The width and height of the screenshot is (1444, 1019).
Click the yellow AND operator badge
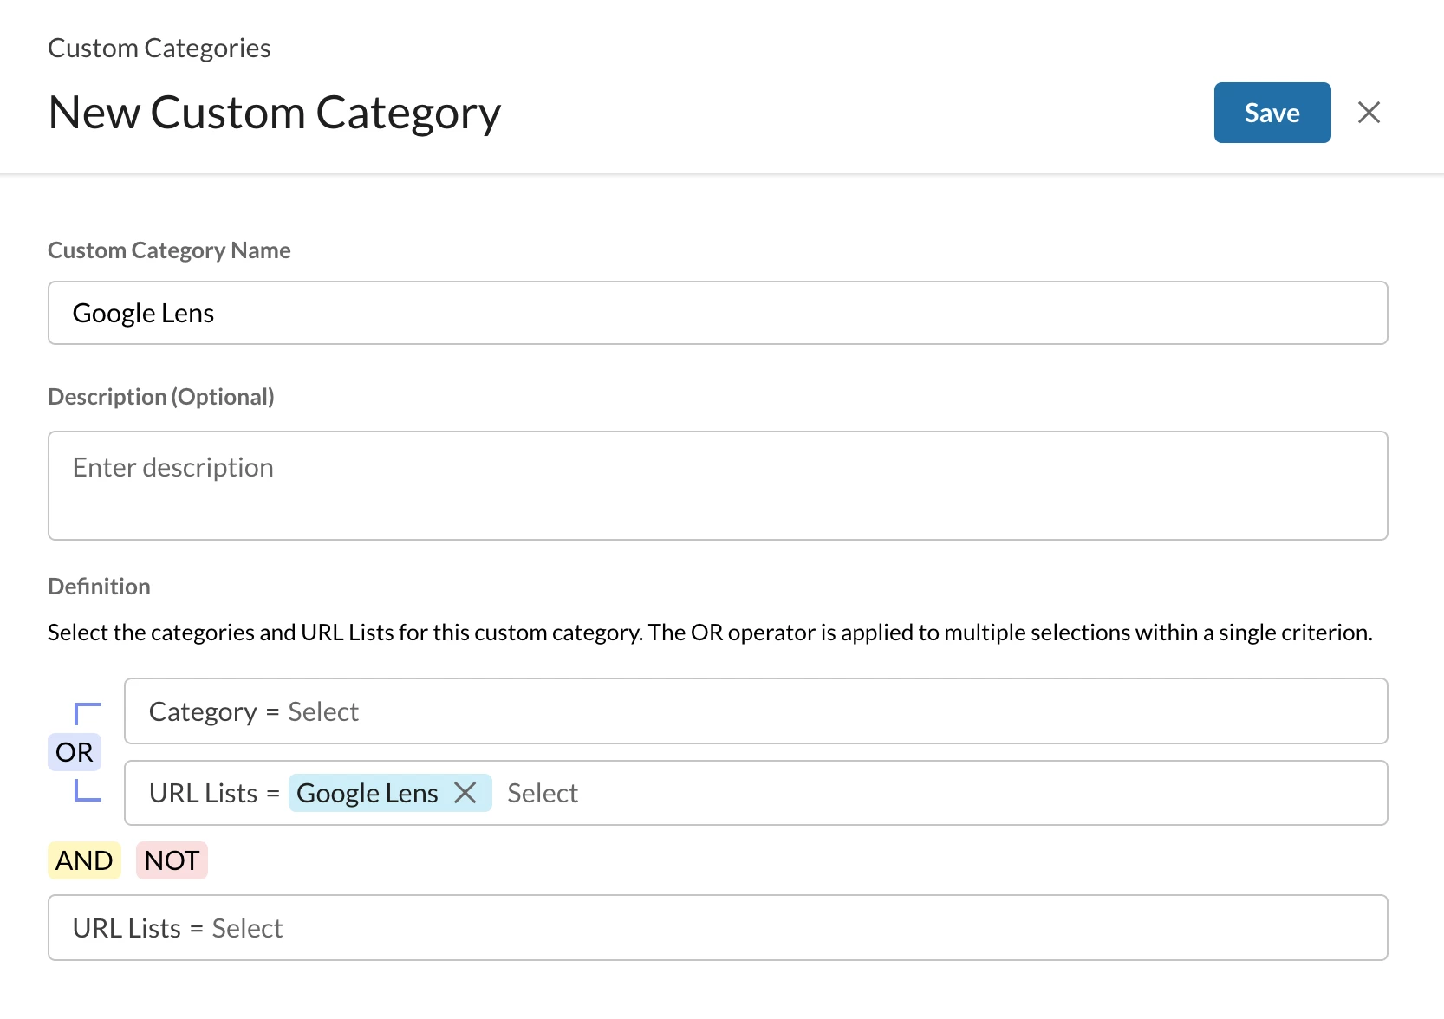[84, 860]
